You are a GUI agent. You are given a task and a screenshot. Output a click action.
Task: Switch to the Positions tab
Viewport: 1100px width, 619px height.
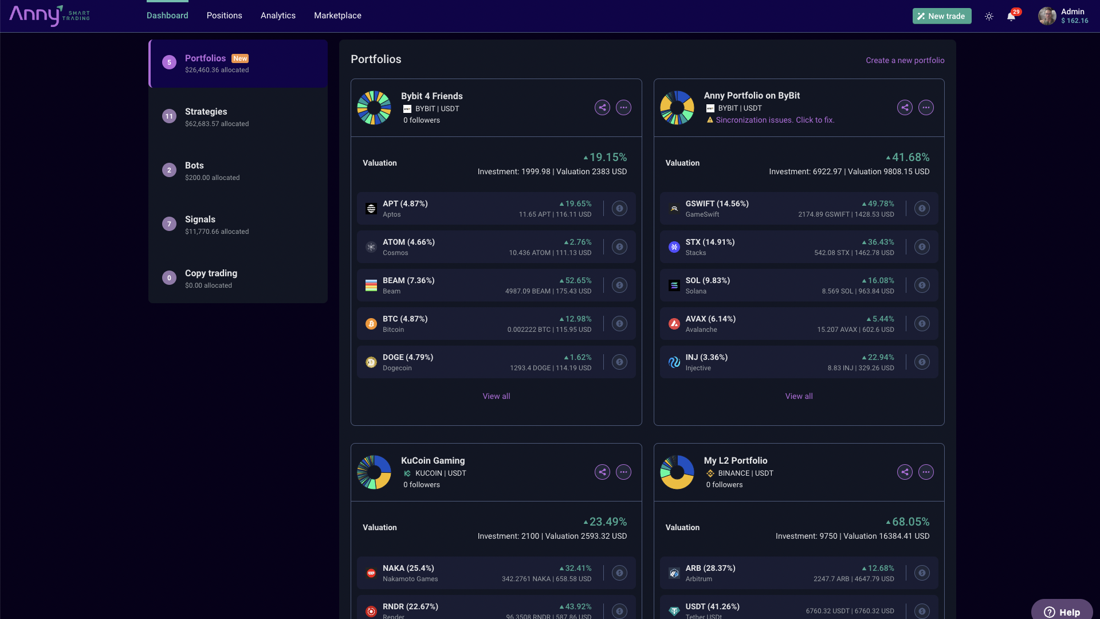[224, 15]
